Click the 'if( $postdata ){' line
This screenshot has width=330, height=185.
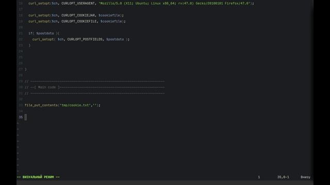point(44,33)
